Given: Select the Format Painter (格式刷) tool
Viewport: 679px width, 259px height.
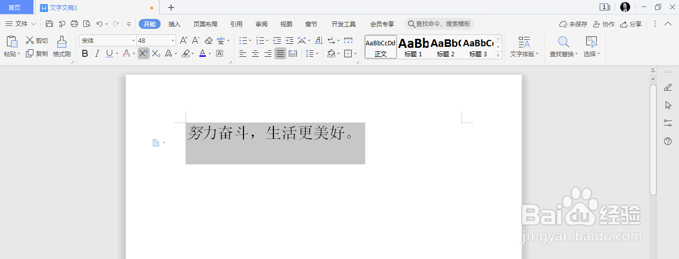Looking at the screenshot, I should tap(62, 47).
